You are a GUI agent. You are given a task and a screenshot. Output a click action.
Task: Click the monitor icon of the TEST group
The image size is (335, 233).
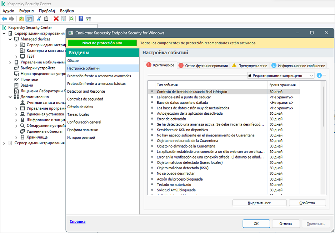22,56
